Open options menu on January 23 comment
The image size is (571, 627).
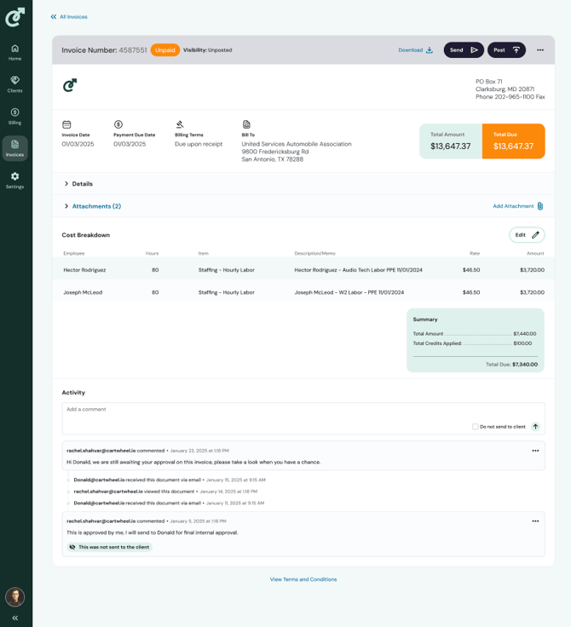tap(535, 451)
